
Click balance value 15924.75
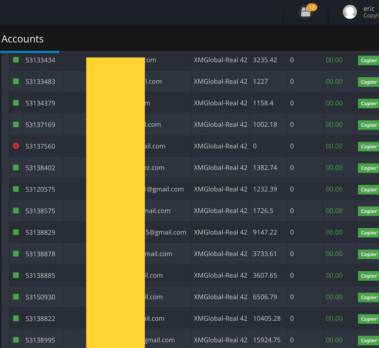pos(267,340)
